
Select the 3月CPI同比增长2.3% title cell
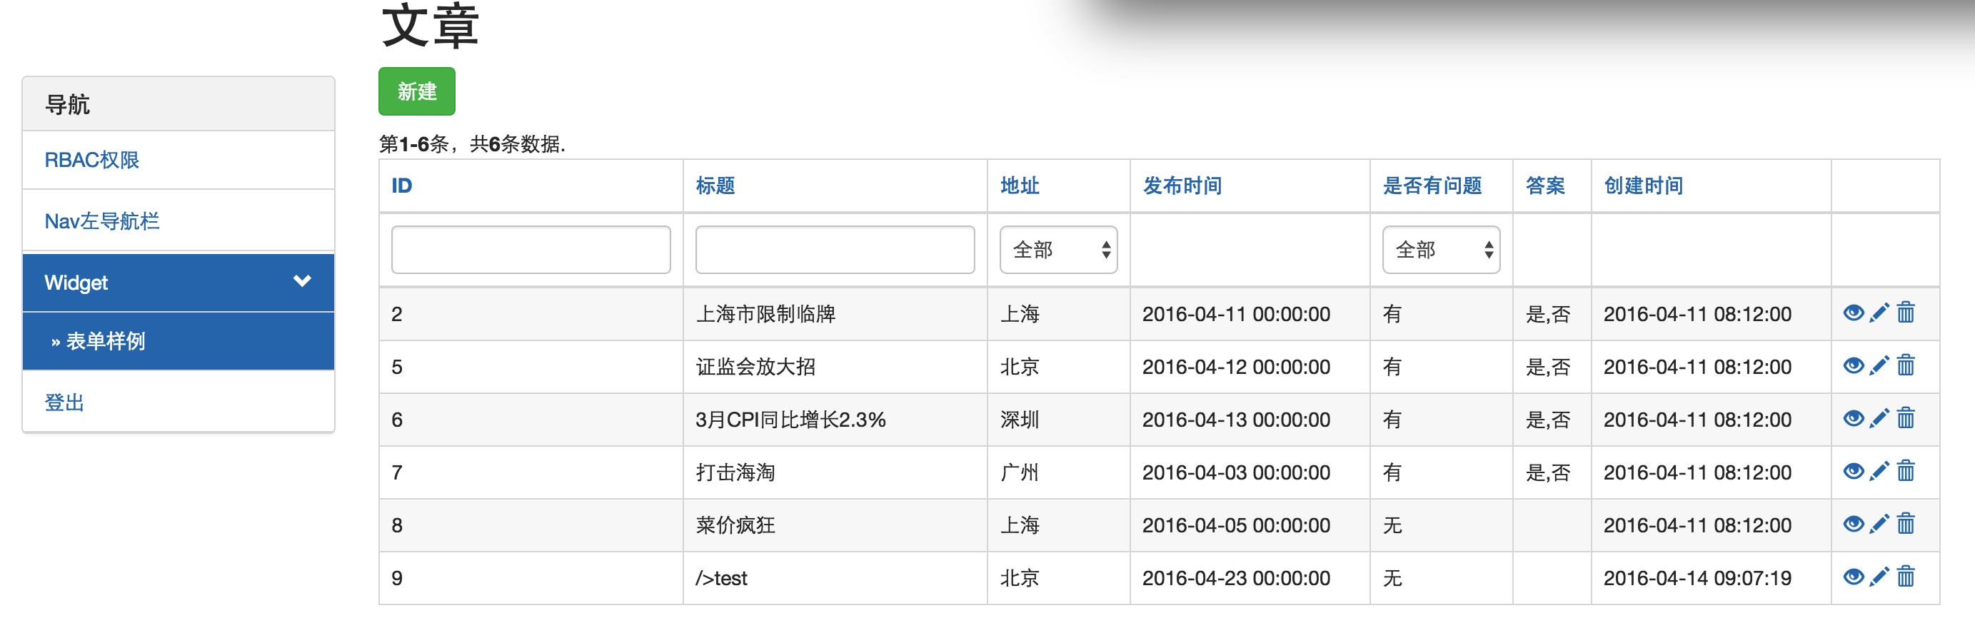[x=835, y=420]
